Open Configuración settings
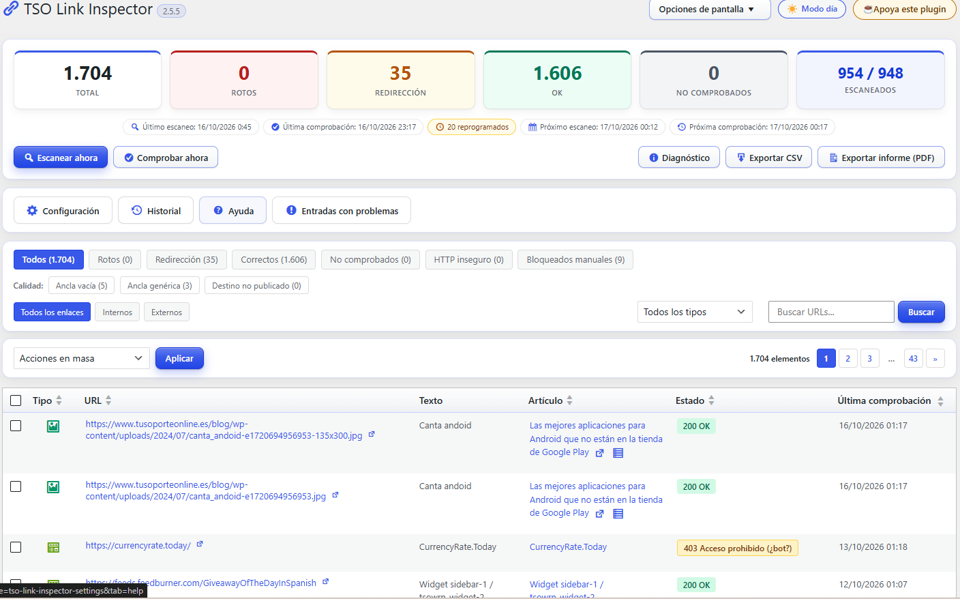Viewport: 960px width, 599px height. tap(63, 211)
